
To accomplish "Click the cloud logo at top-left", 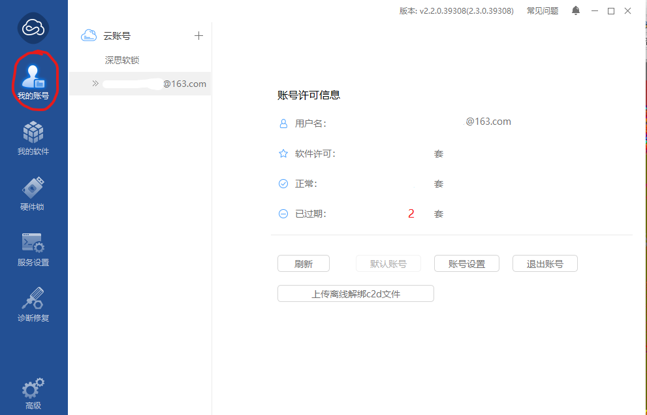I will pos(33,27).
